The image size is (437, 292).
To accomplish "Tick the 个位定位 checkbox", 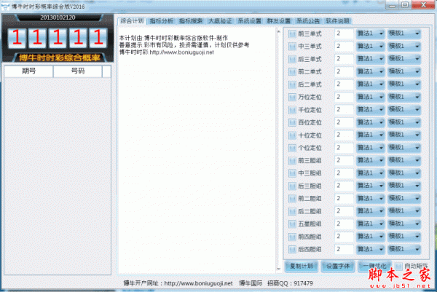I will pos(292,148).
